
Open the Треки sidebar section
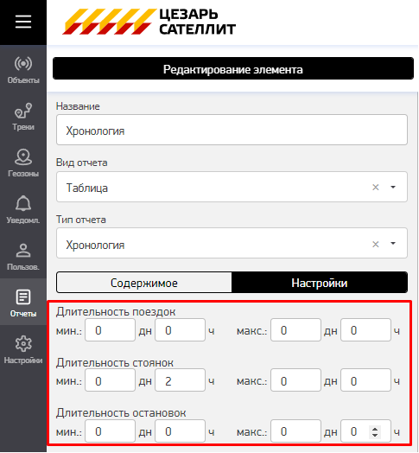pyautogui.click(x=23, y=117)
